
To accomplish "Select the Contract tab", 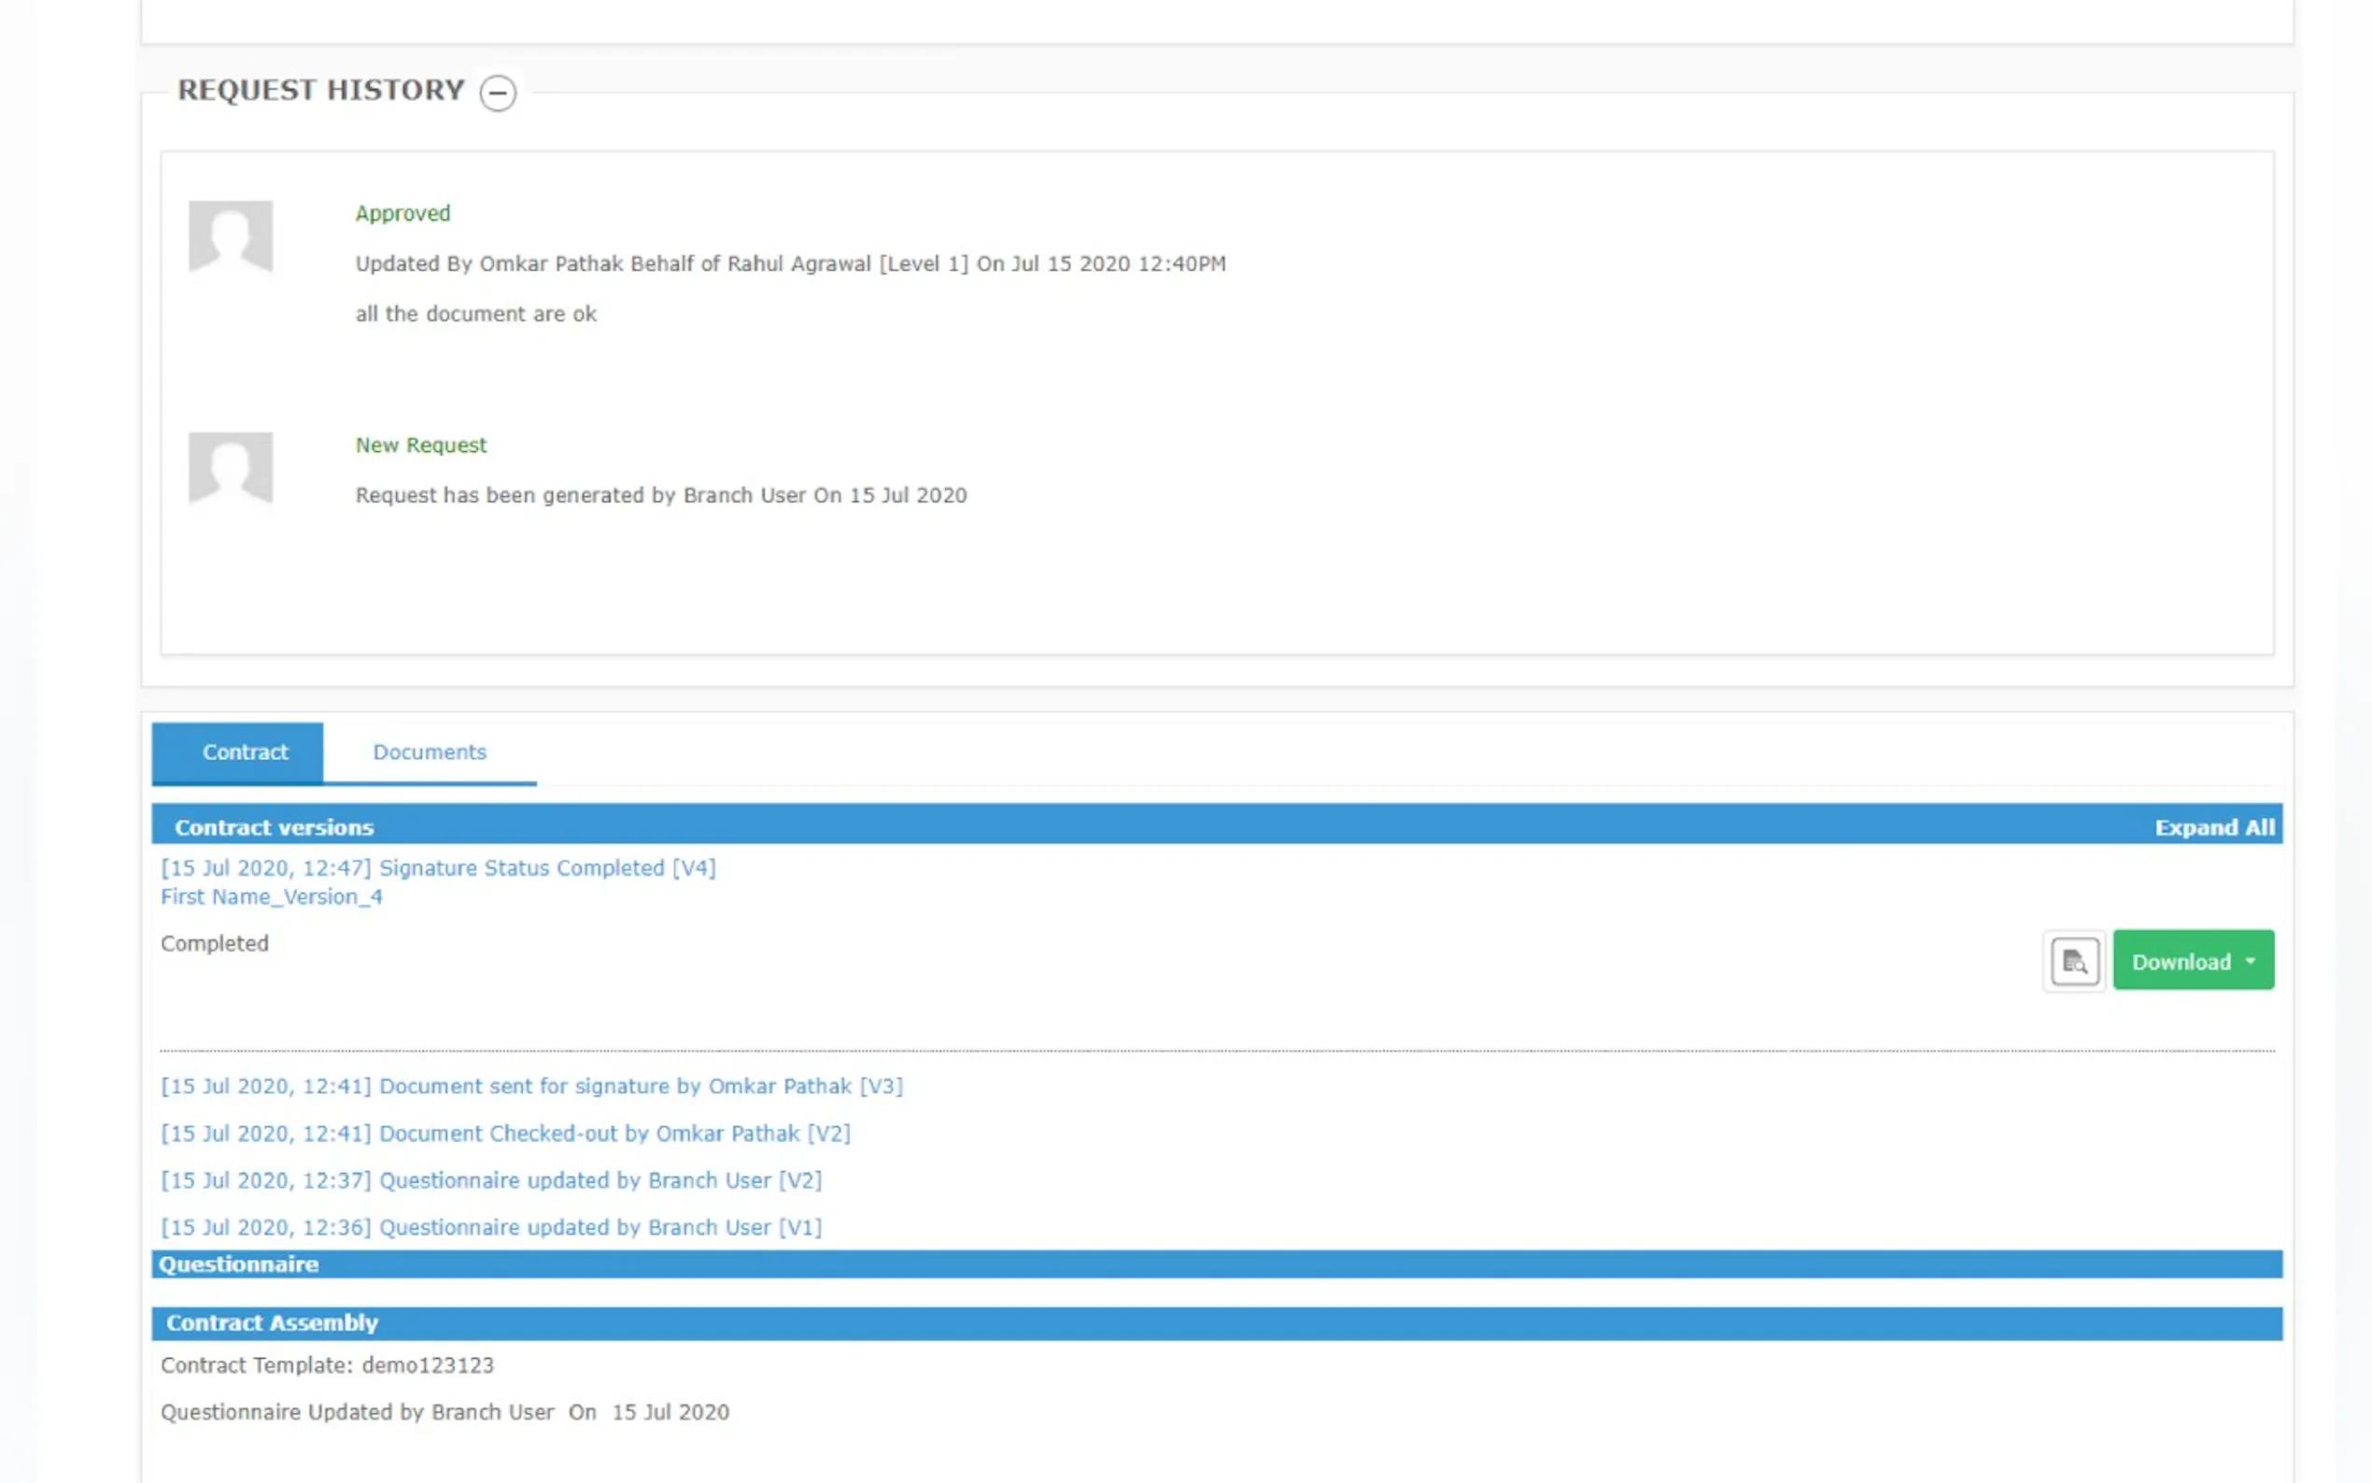I will click(244, 753).
